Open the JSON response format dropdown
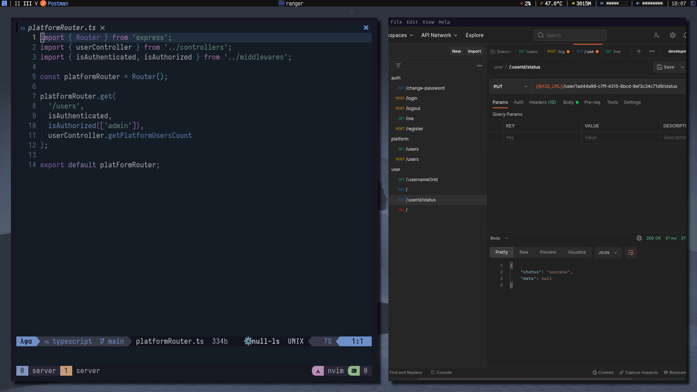The image size is (697, 392). (x=608, y=253)
